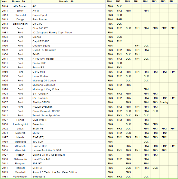Click the 'Ferrari' make cell
178x179 pixels.
click(x=20, y=28)
